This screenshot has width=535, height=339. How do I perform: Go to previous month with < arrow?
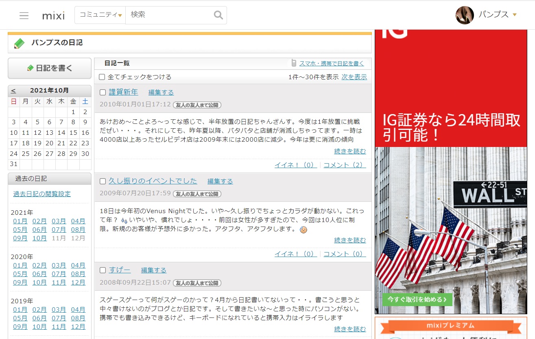[13, 91]
